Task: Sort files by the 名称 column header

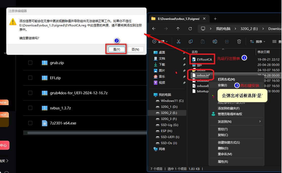Action: (x=194, y=52)
